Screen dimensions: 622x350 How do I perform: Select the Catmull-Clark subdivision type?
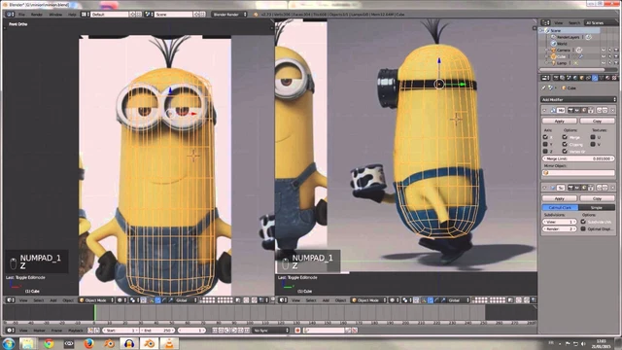pos(560,207)
